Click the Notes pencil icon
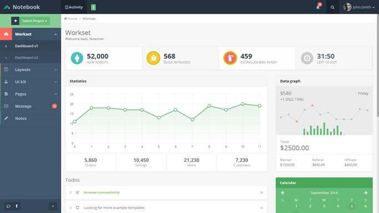This screenshot has width=379, height=213. pos(6,118)
